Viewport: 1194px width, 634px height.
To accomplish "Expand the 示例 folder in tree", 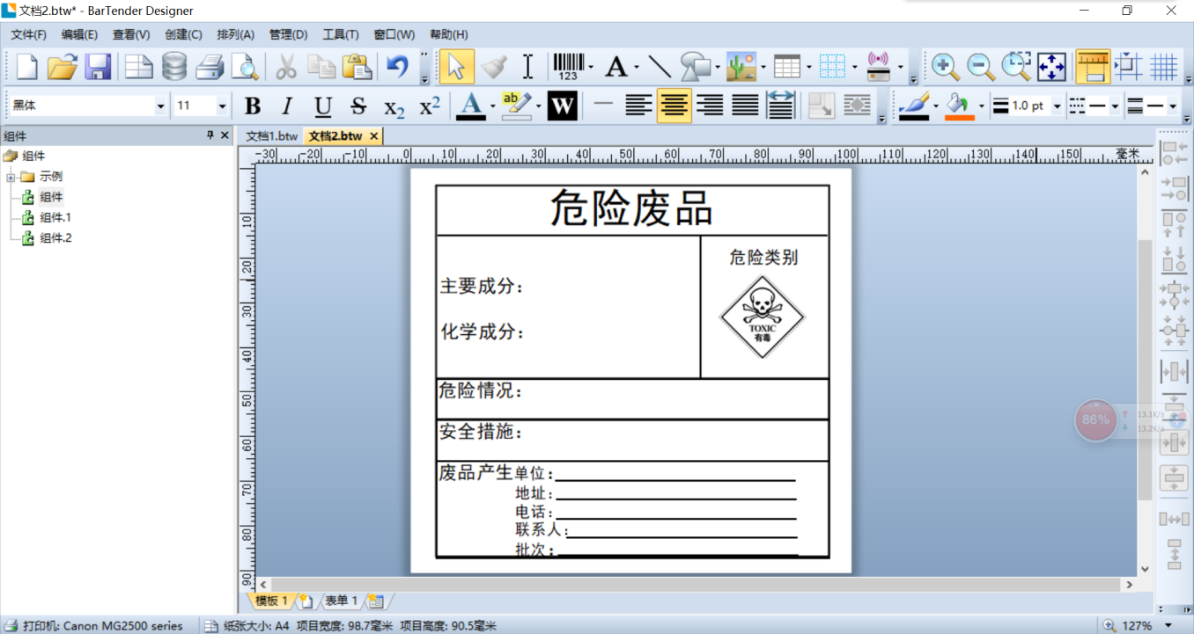I will point(11,177).
